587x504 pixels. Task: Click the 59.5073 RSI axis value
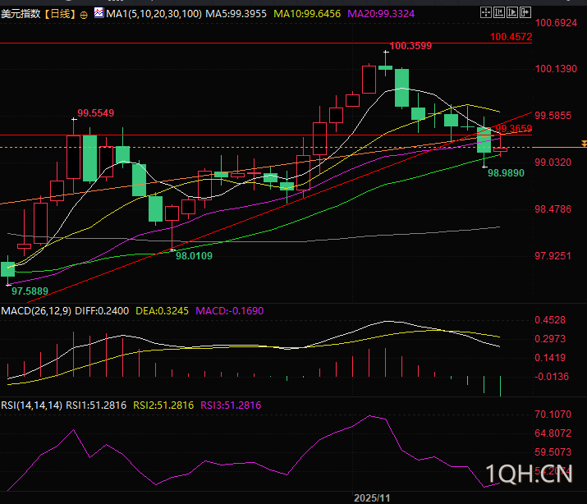point(553,452)
